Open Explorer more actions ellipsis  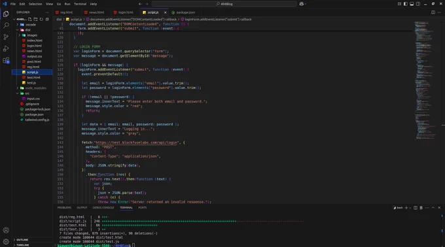click(x=47, y=12)
